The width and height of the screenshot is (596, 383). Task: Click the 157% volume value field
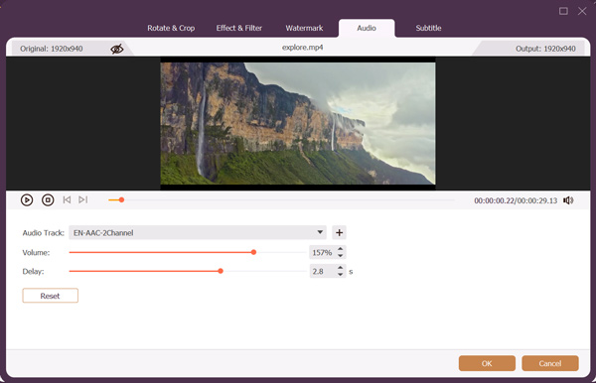pyautogui.click(x=323, y=252)
